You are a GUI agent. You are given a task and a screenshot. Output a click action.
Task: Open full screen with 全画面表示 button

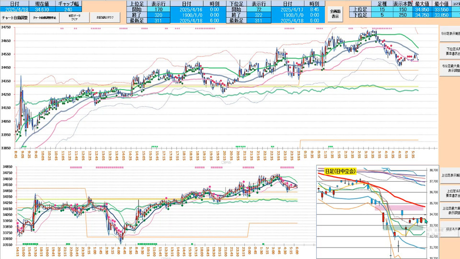click(x=335, y=15)
